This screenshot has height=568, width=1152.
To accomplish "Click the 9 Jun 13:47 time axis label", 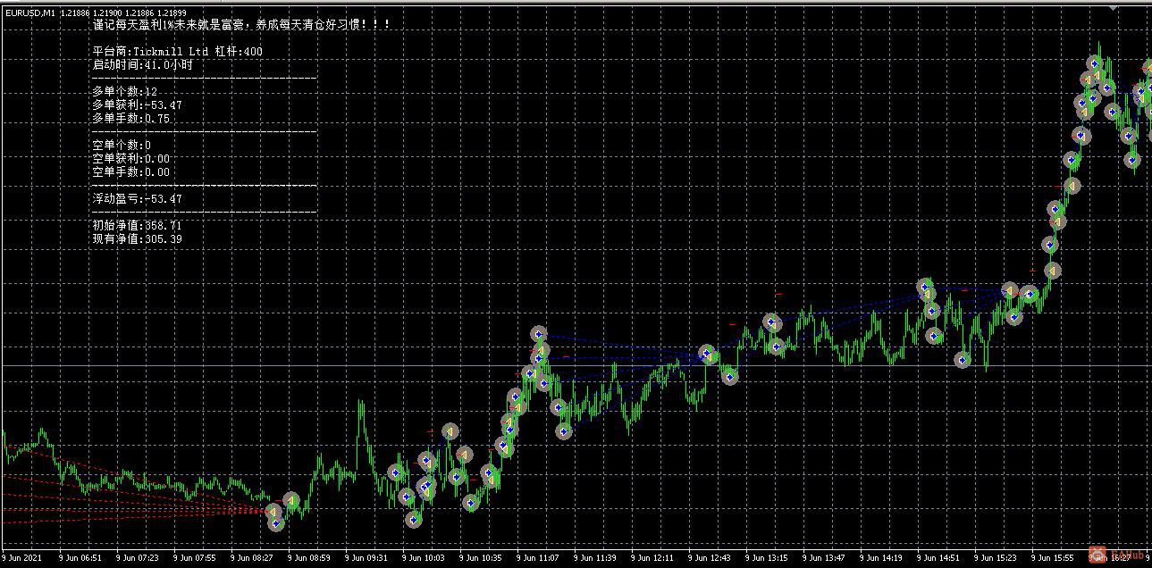I will tap(824, 558).
